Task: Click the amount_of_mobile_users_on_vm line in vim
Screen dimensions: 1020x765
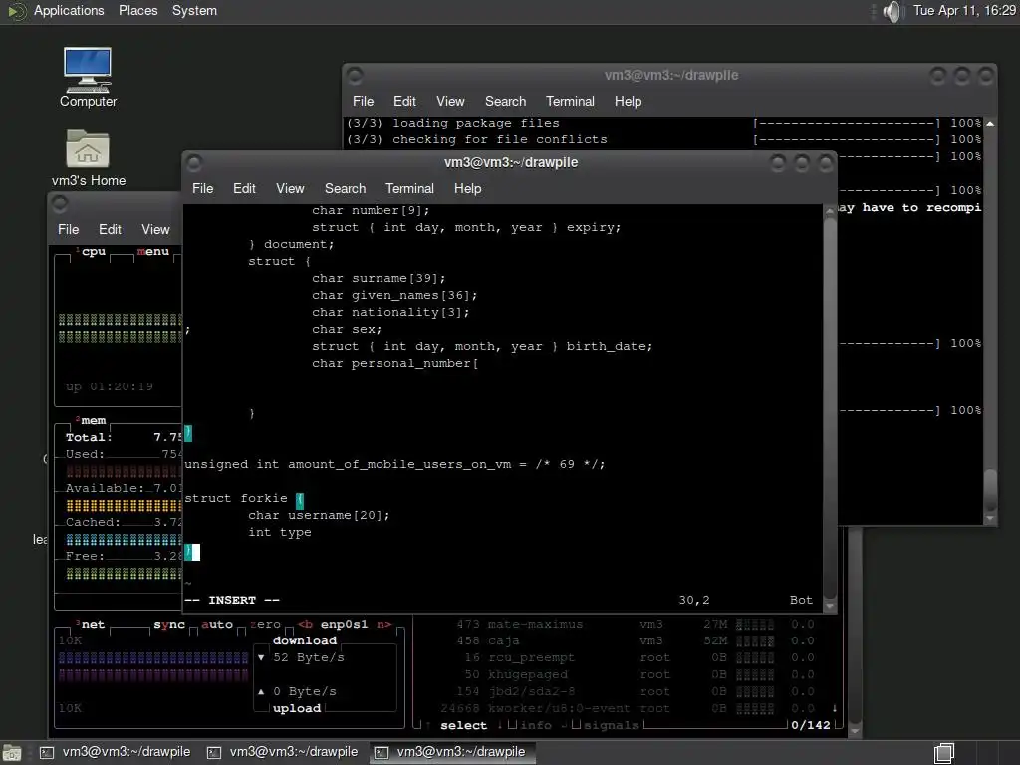Action: [x=394, y=464]
